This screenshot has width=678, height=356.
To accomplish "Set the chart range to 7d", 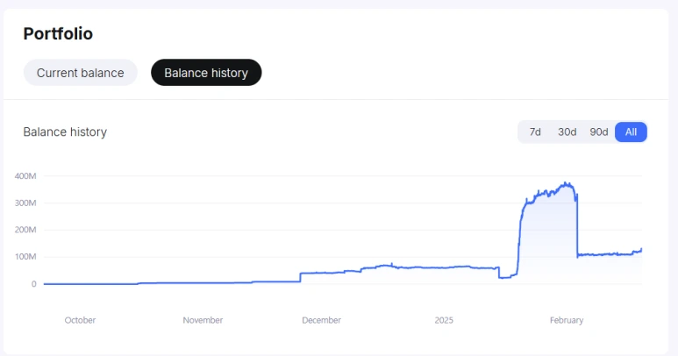I will pos(534,132).
